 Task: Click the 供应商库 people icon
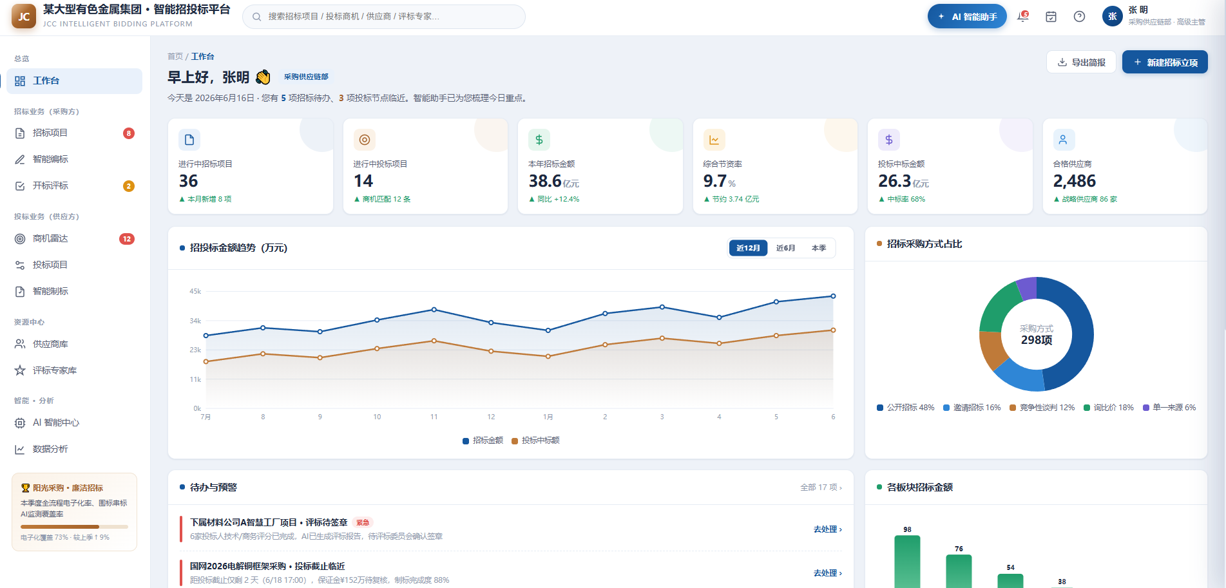pyautogui.click(x=20, y=345)
